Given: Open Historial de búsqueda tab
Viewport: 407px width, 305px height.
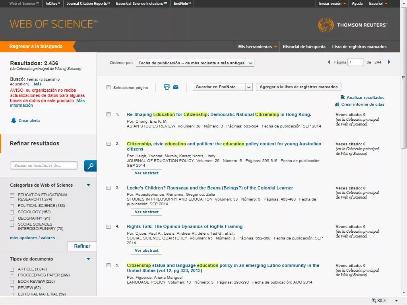Looking at the screenshot, I should (x=304, y=47).
